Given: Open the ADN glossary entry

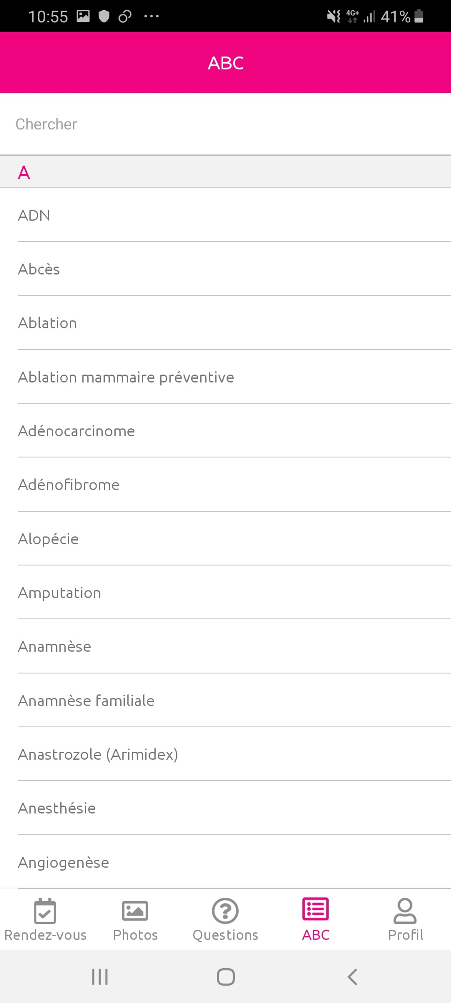Looking at the screenshot, I should pyautogui.click(x=225, y=215).
